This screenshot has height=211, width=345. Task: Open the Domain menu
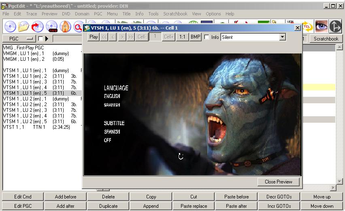82,14
